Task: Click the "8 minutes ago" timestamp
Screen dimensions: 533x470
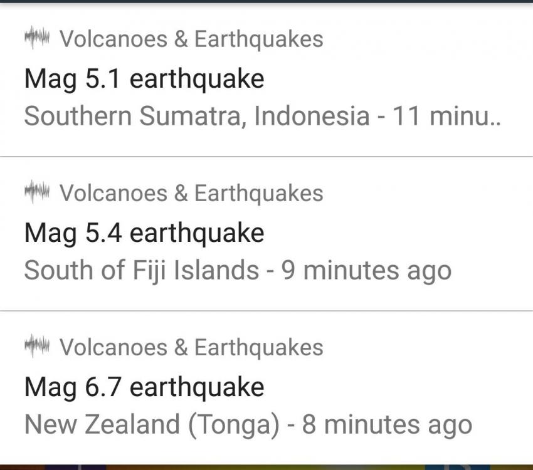Action: tap(387, 425)
